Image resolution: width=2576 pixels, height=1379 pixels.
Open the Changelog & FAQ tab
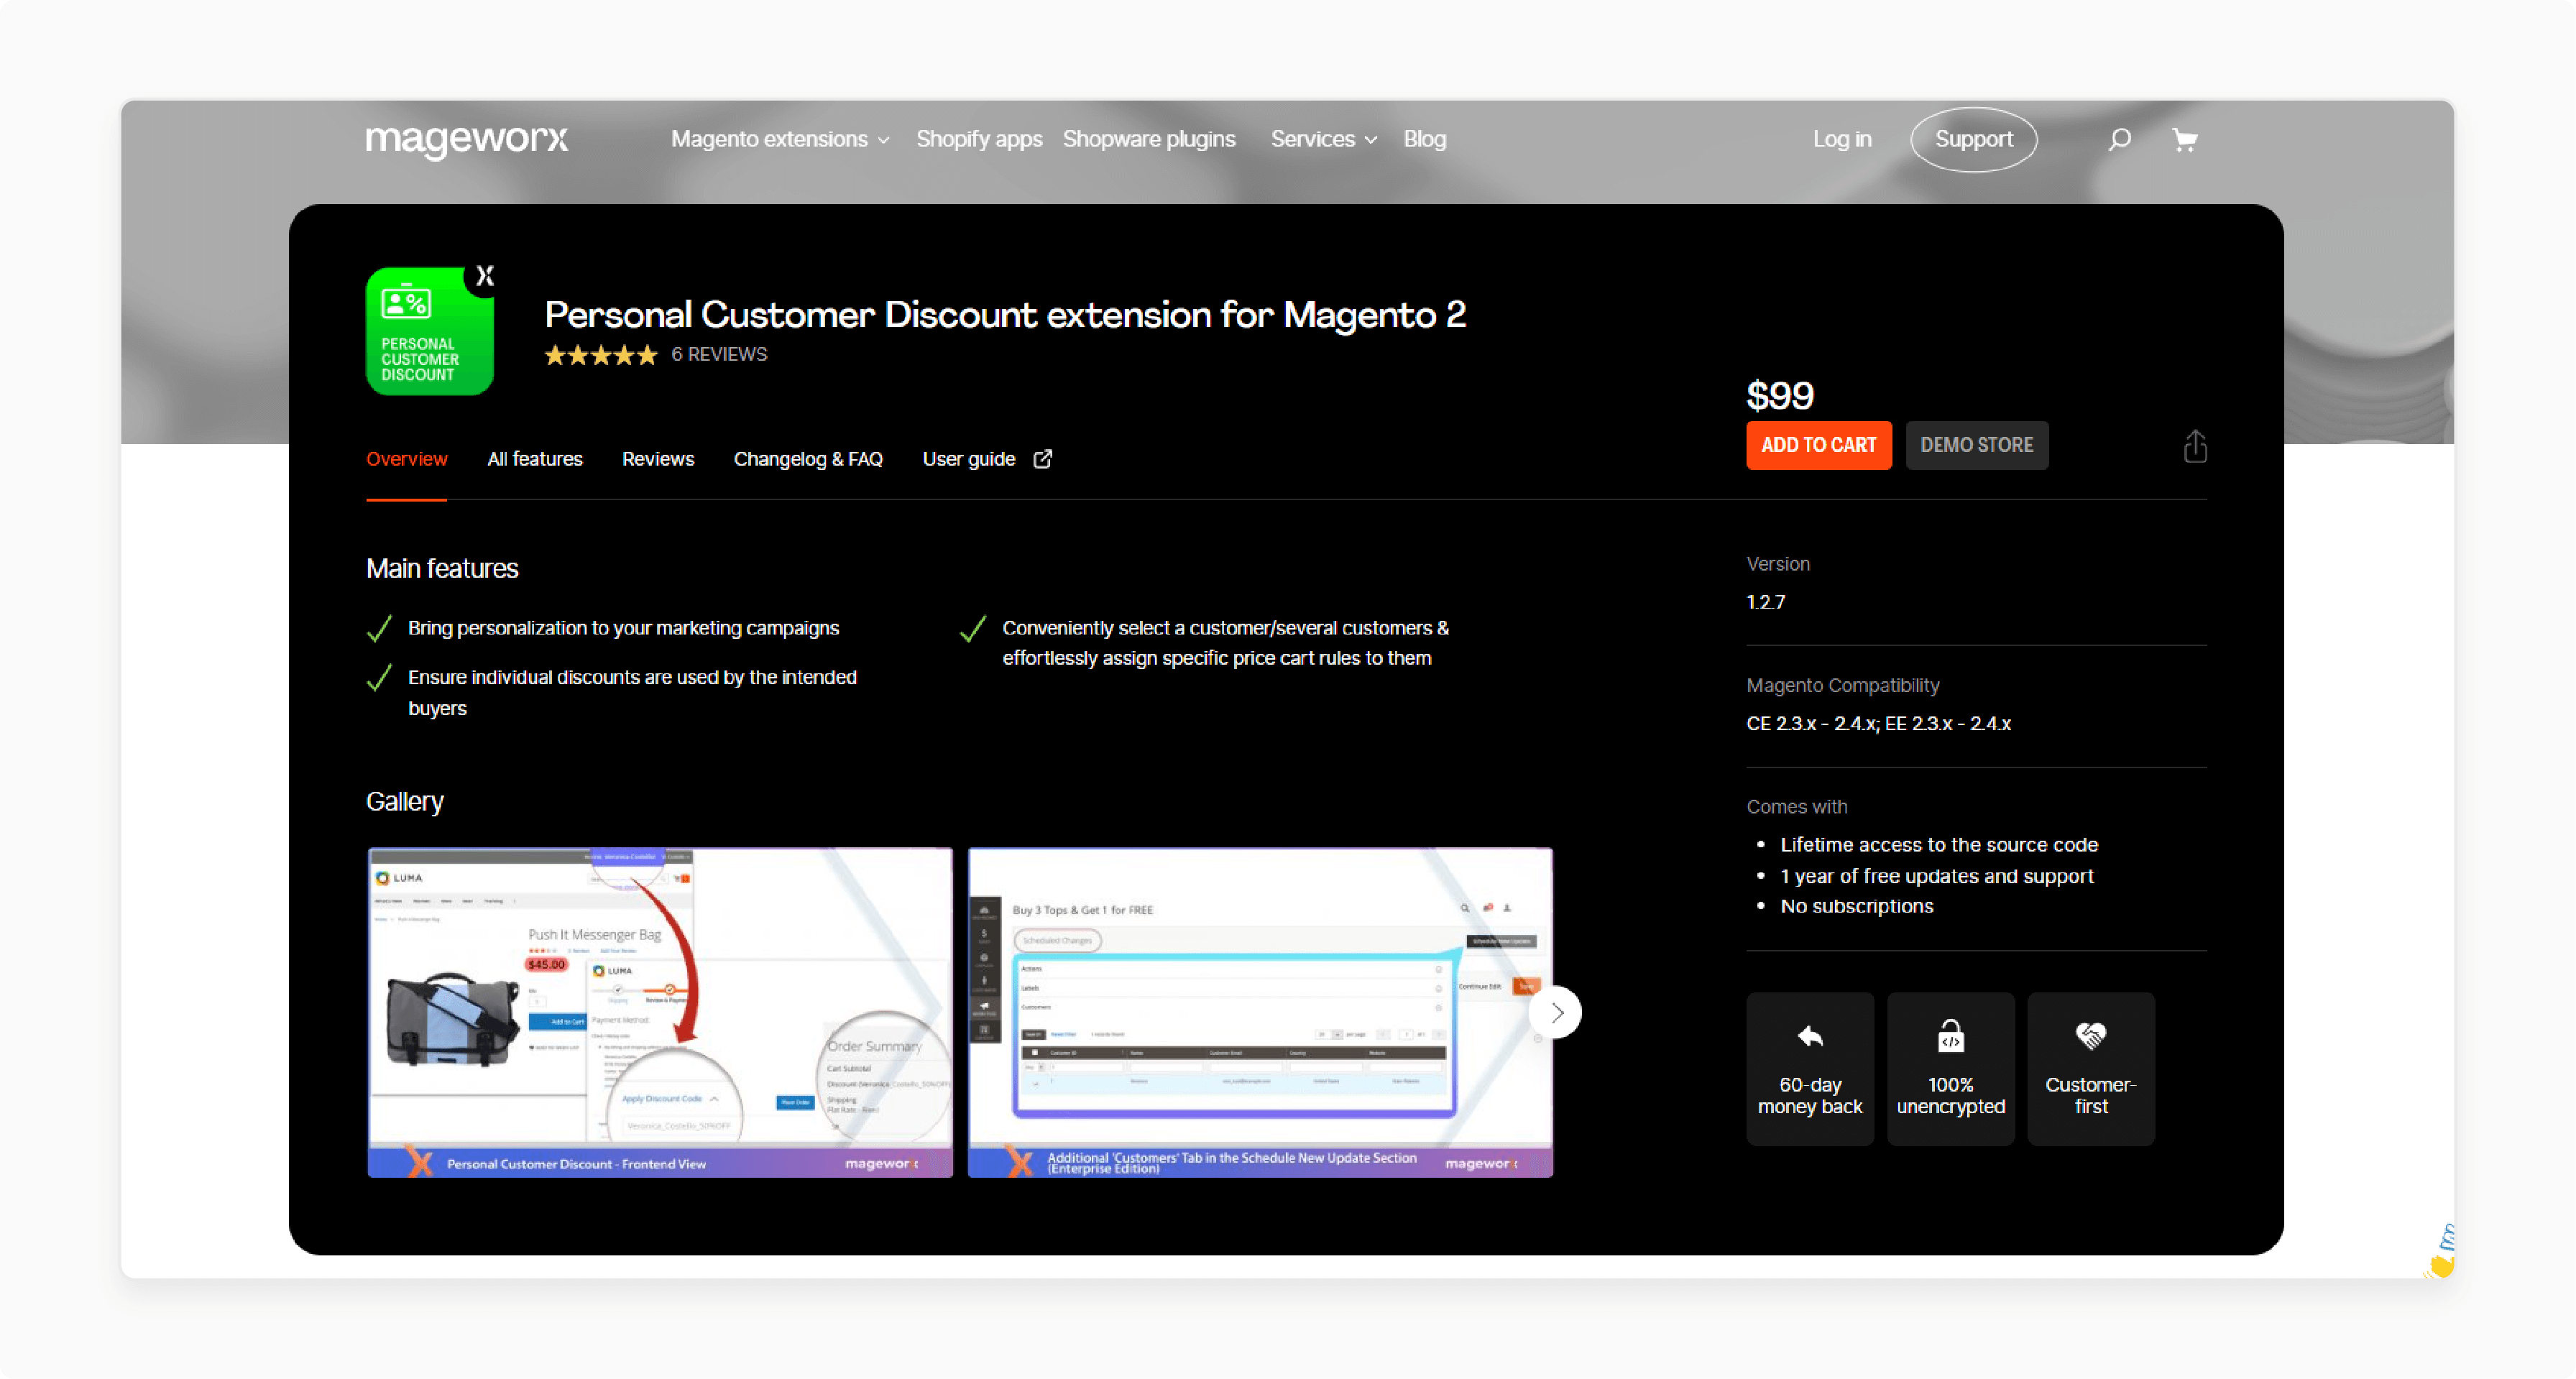(x=808, y=459)
